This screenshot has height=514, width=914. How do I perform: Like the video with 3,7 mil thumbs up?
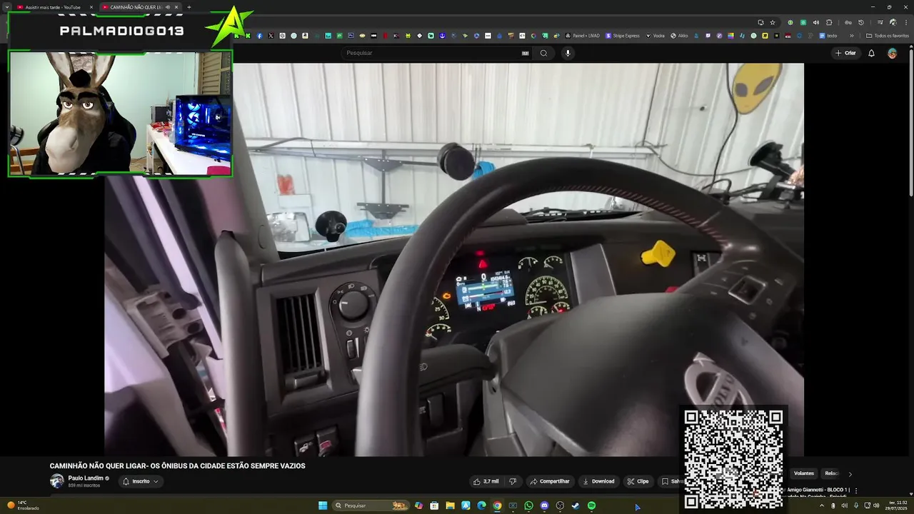486,481
